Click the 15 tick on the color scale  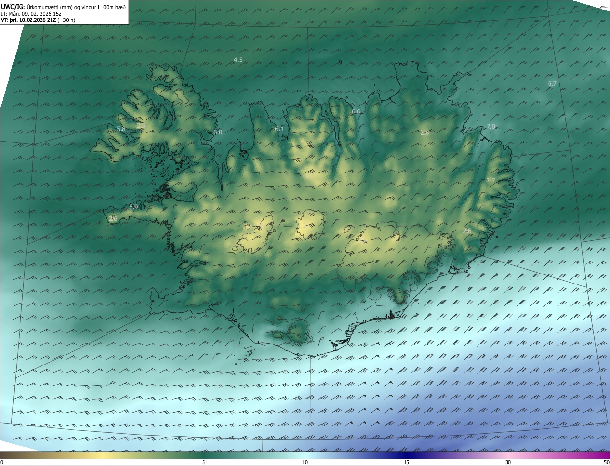pos(407,462)
